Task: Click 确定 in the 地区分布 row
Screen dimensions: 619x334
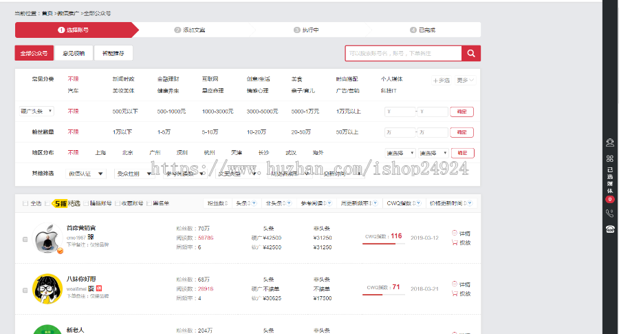Action: click(x=462, y=153)
